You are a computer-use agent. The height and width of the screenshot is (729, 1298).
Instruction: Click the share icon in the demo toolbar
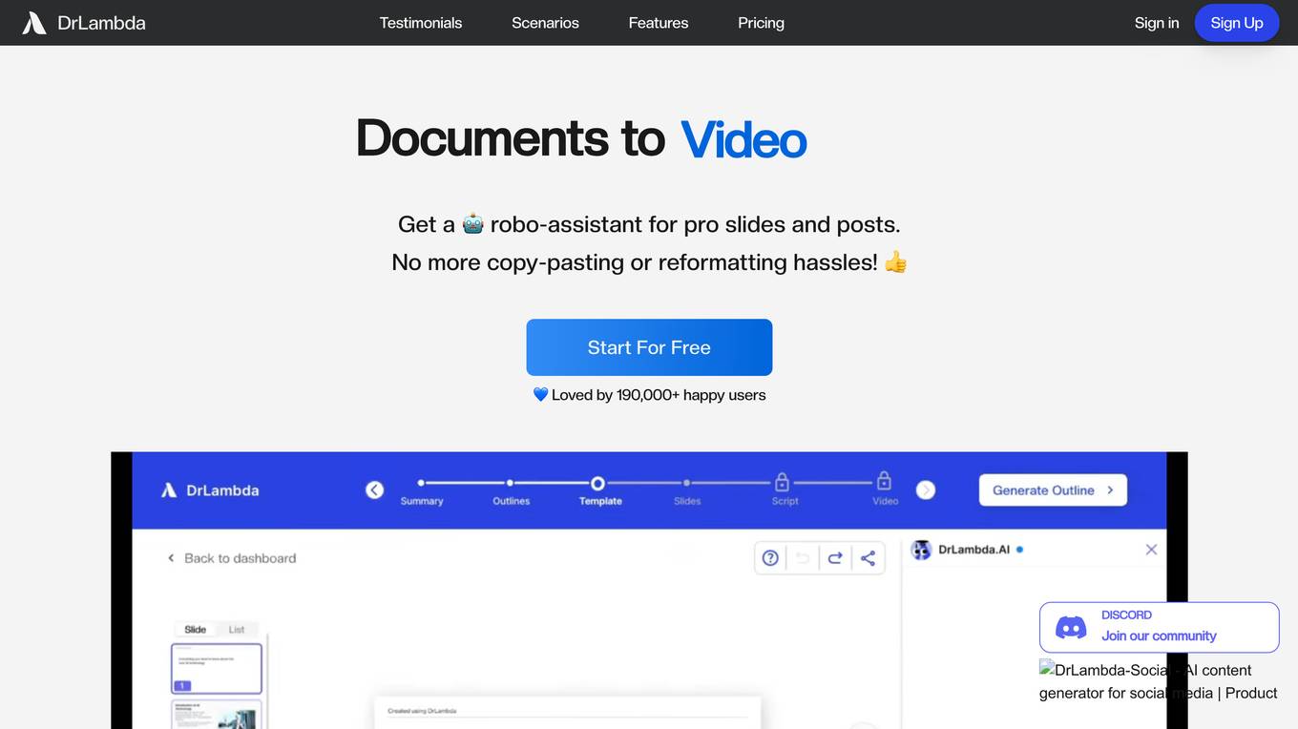[x=868, y=558]
